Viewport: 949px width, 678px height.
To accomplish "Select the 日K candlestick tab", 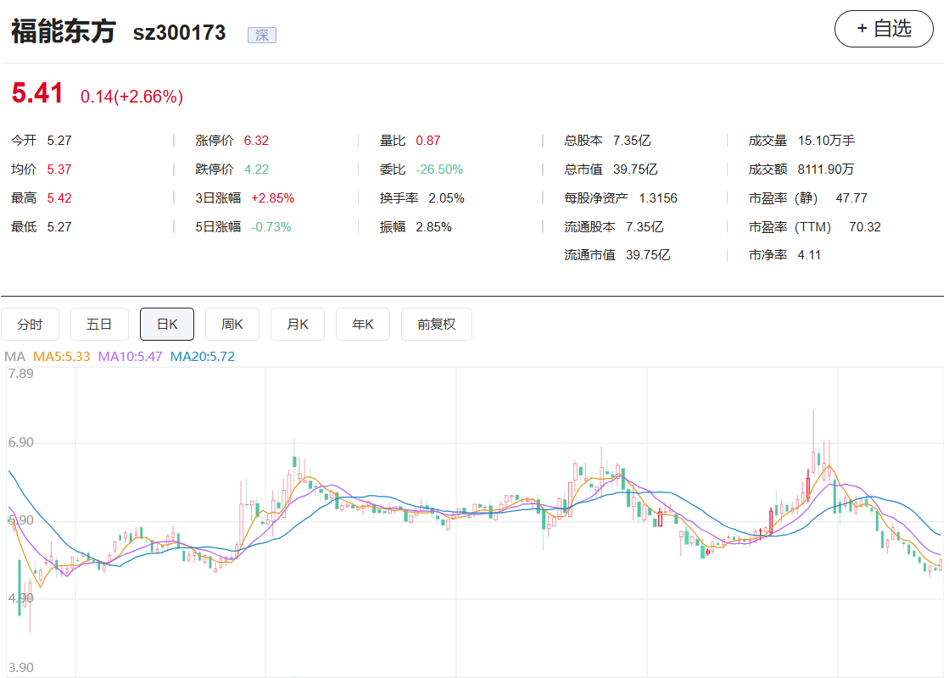I will [166, 324].
